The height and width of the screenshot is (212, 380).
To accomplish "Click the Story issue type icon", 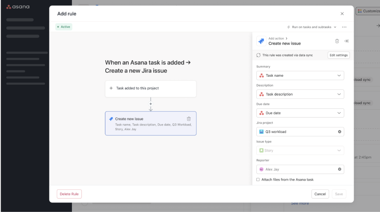I will coord(261,150).
